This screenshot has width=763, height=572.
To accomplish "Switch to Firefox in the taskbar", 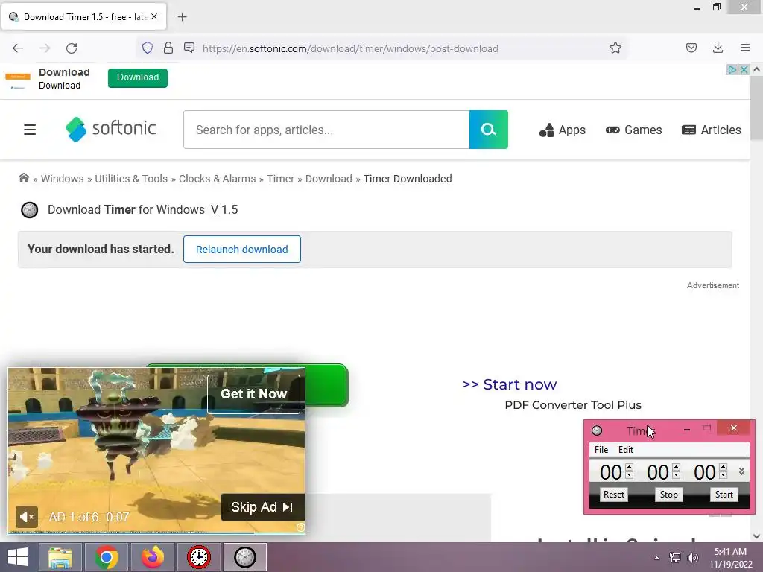I will (153, 557).
